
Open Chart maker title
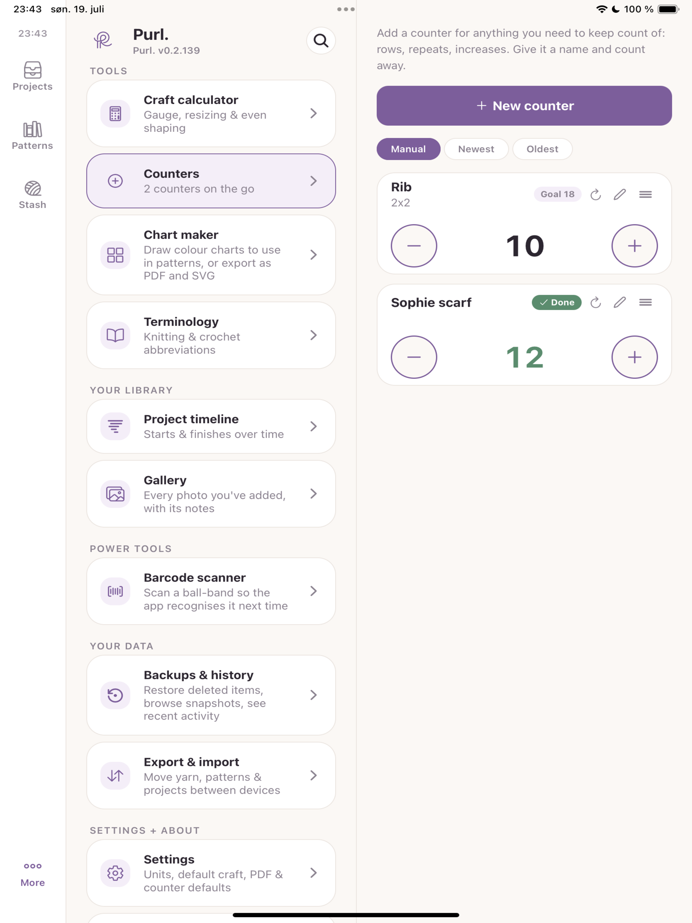pos(181,235)
